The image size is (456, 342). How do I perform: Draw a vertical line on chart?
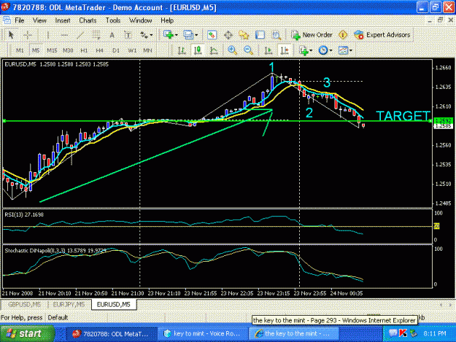(47, 35)
